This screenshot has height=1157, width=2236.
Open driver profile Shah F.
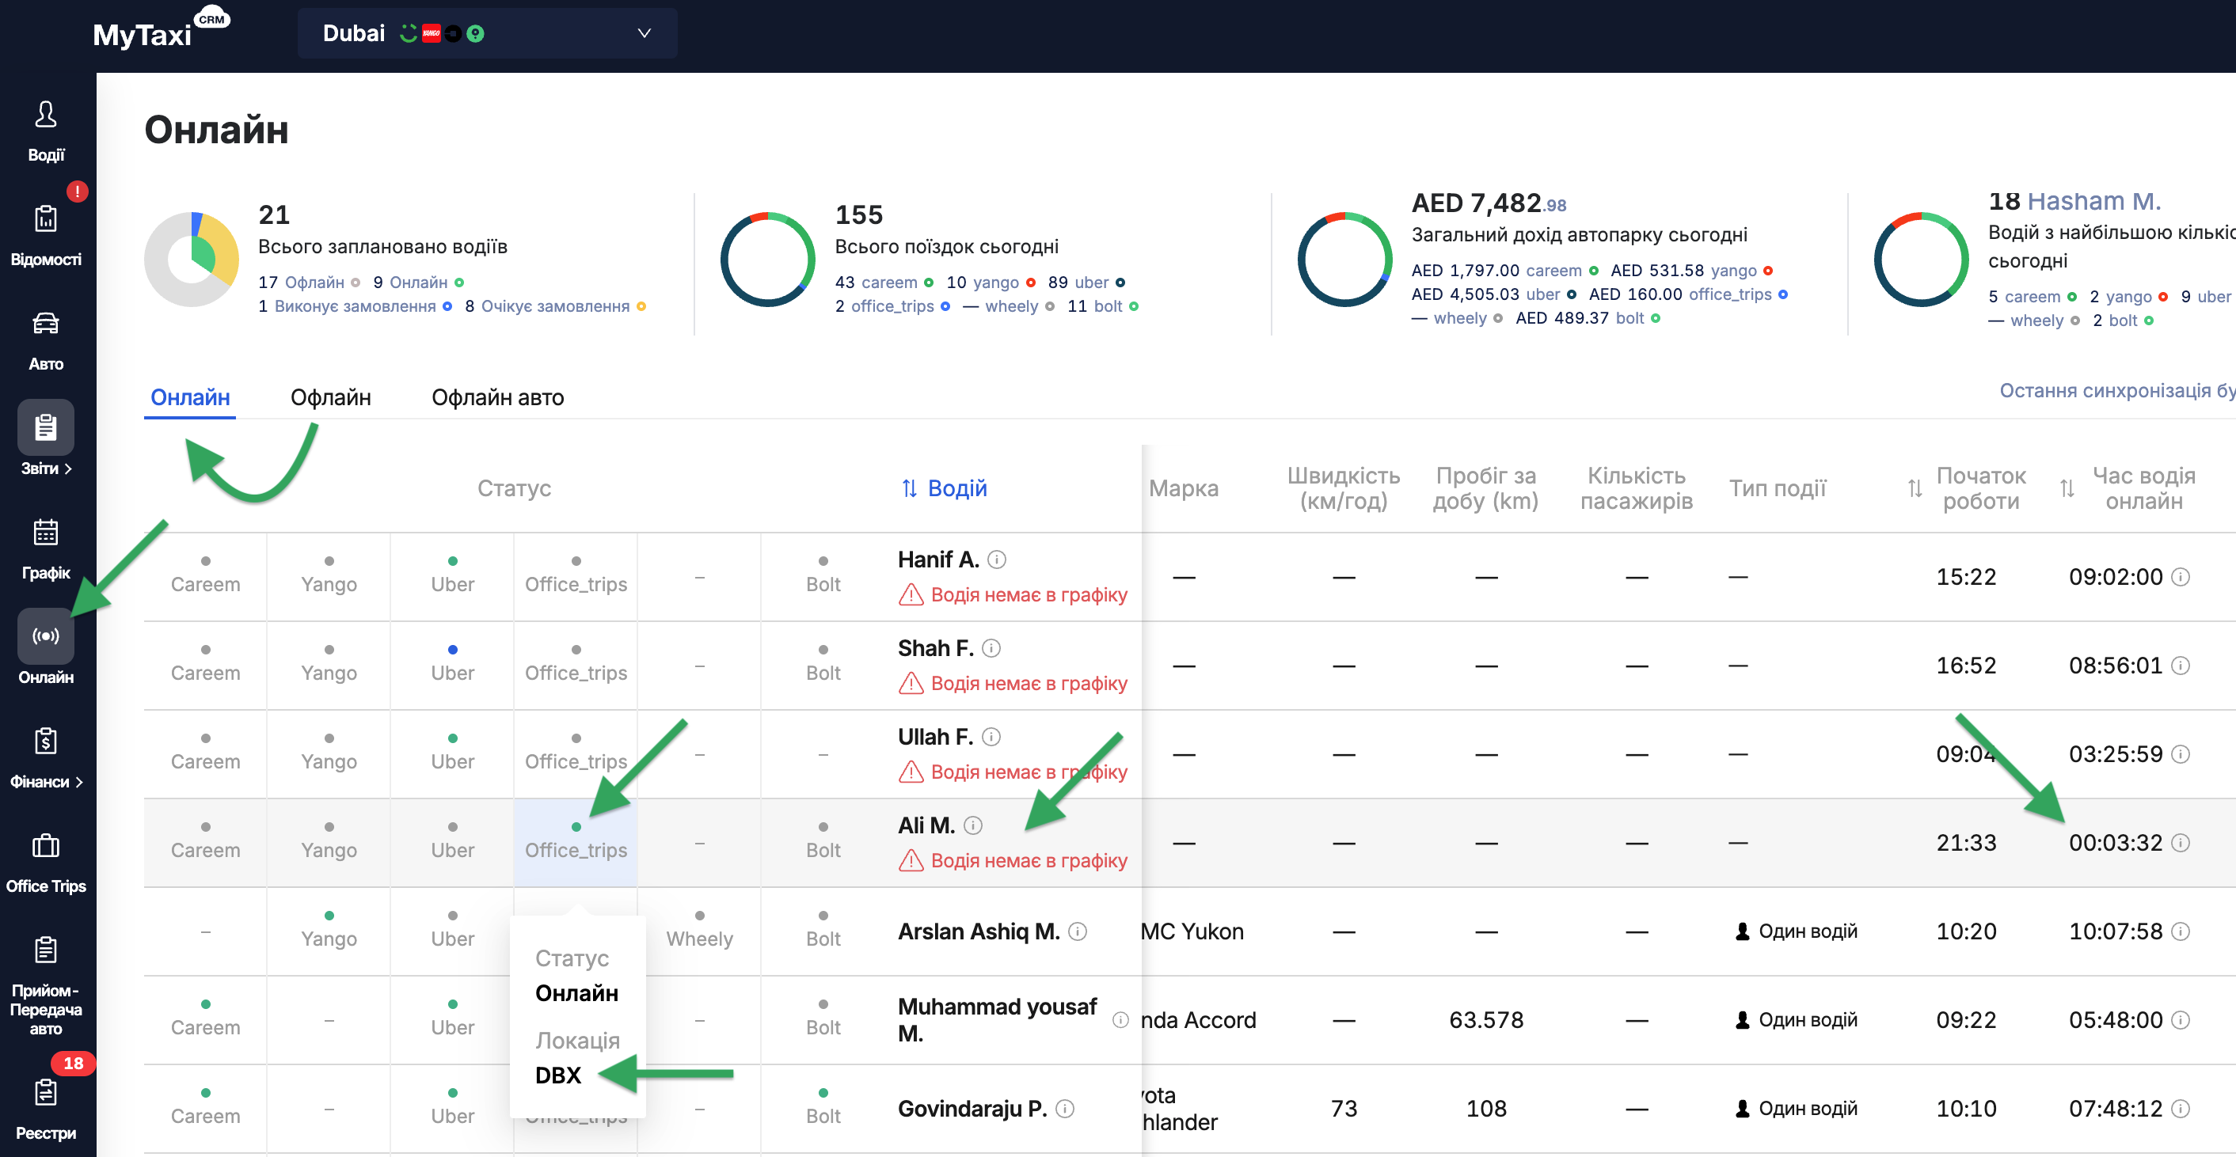935,648
